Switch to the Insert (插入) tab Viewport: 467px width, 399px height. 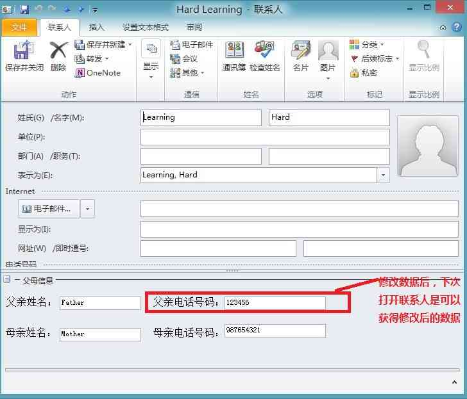point(97,27)
